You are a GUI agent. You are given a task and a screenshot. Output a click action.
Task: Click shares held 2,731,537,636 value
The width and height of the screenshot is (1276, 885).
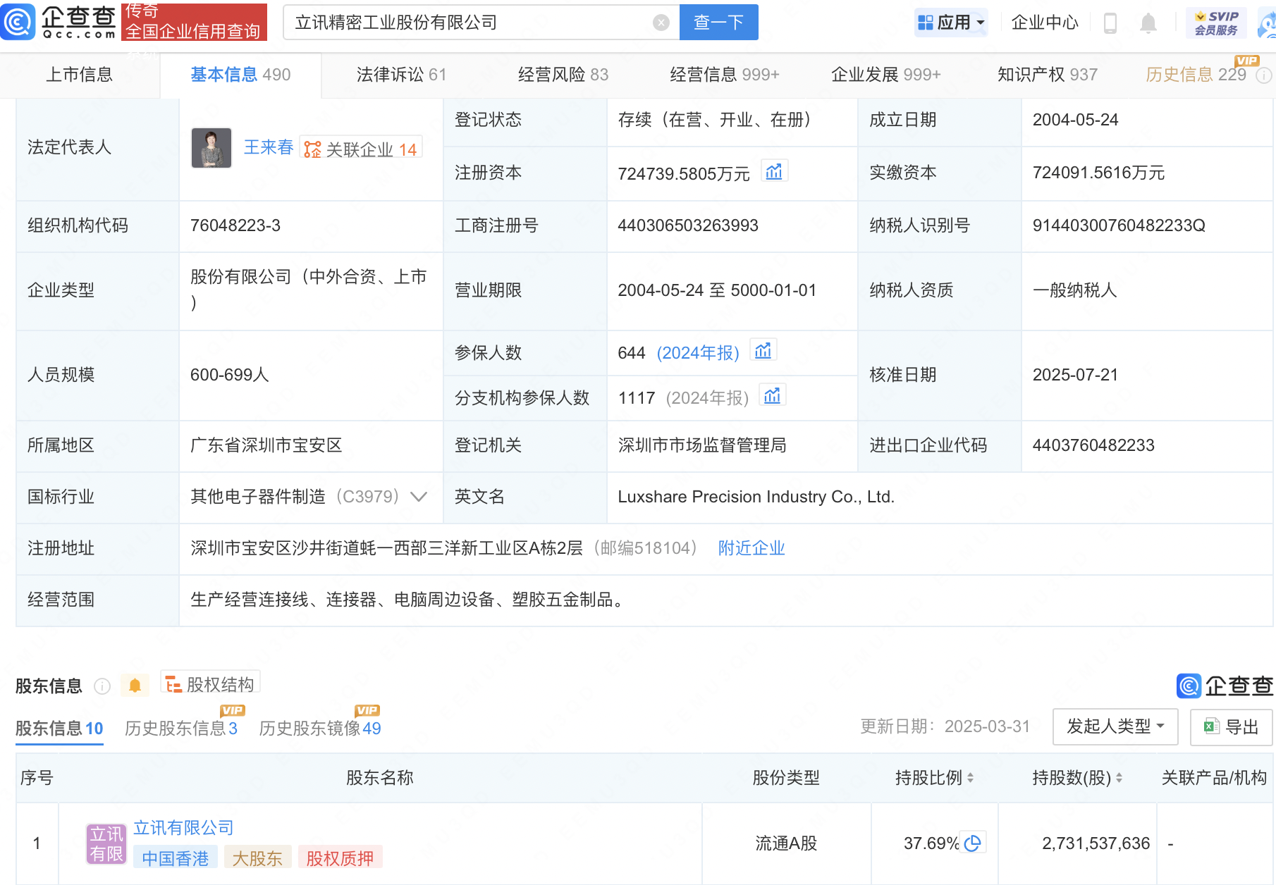click(x=1096, y=843)
